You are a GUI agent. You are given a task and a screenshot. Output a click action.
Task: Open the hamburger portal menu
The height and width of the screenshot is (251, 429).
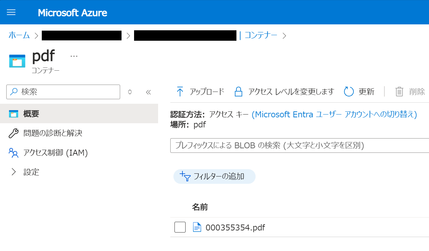coord(11,13)
